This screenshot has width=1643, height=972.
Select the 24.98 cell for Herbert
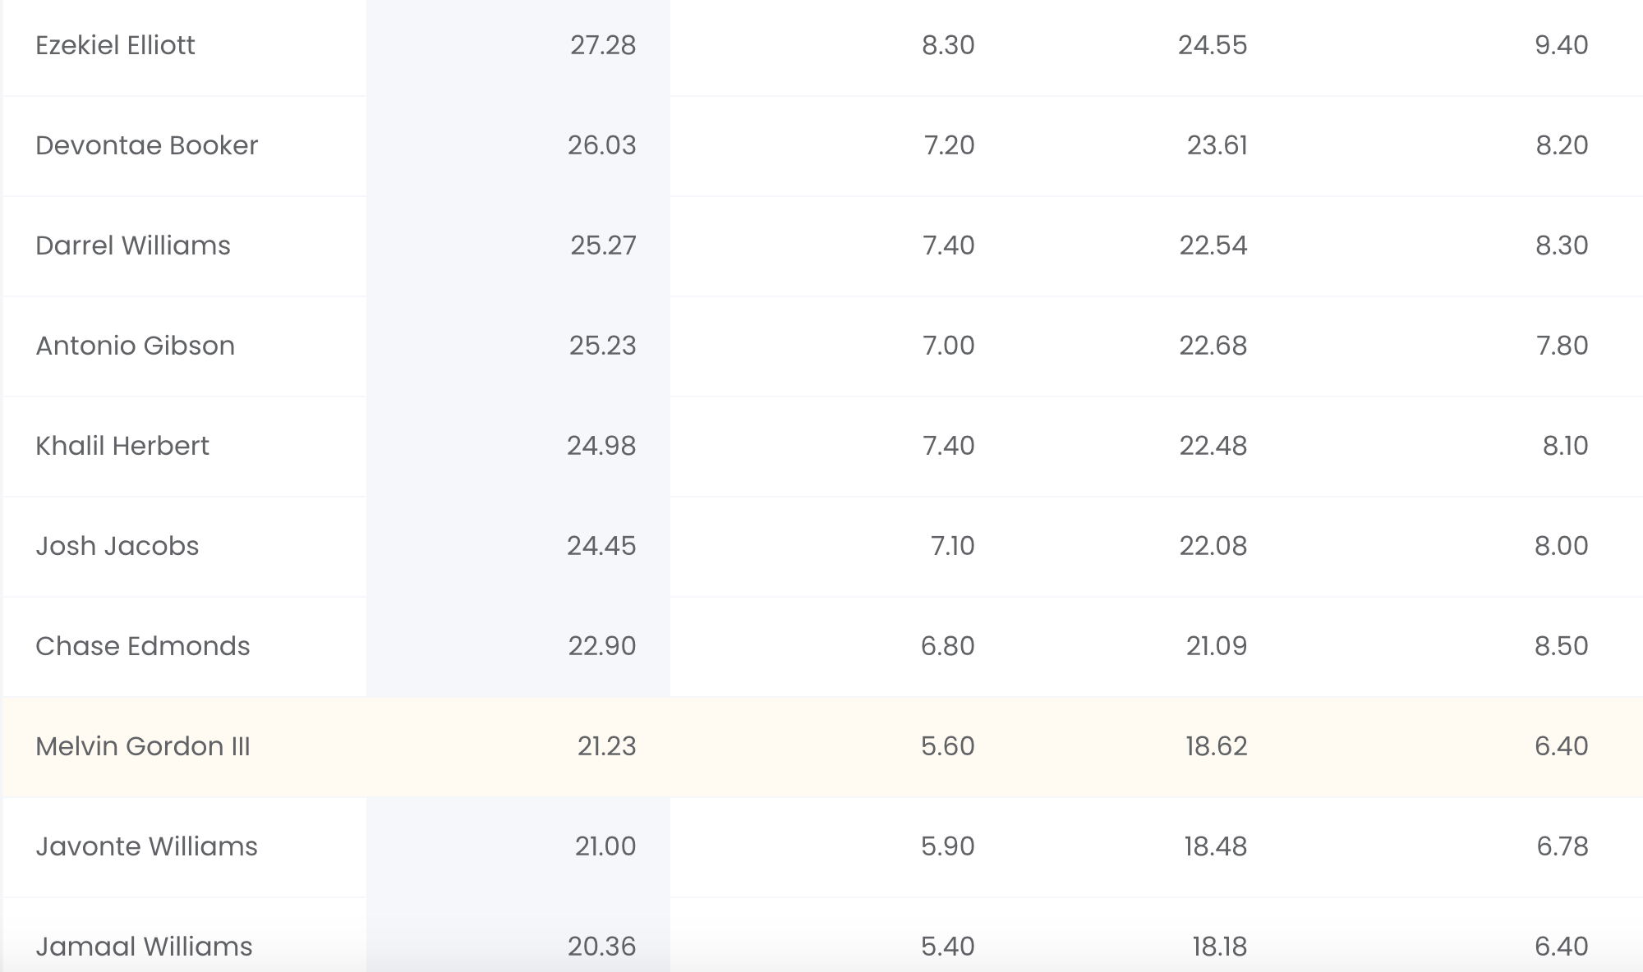point(601,446)
